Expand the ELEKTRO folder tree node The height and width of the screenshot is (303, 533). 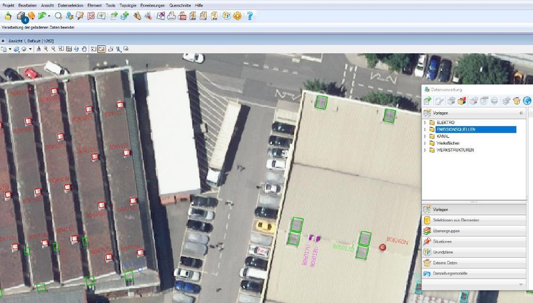pos(425,122)
